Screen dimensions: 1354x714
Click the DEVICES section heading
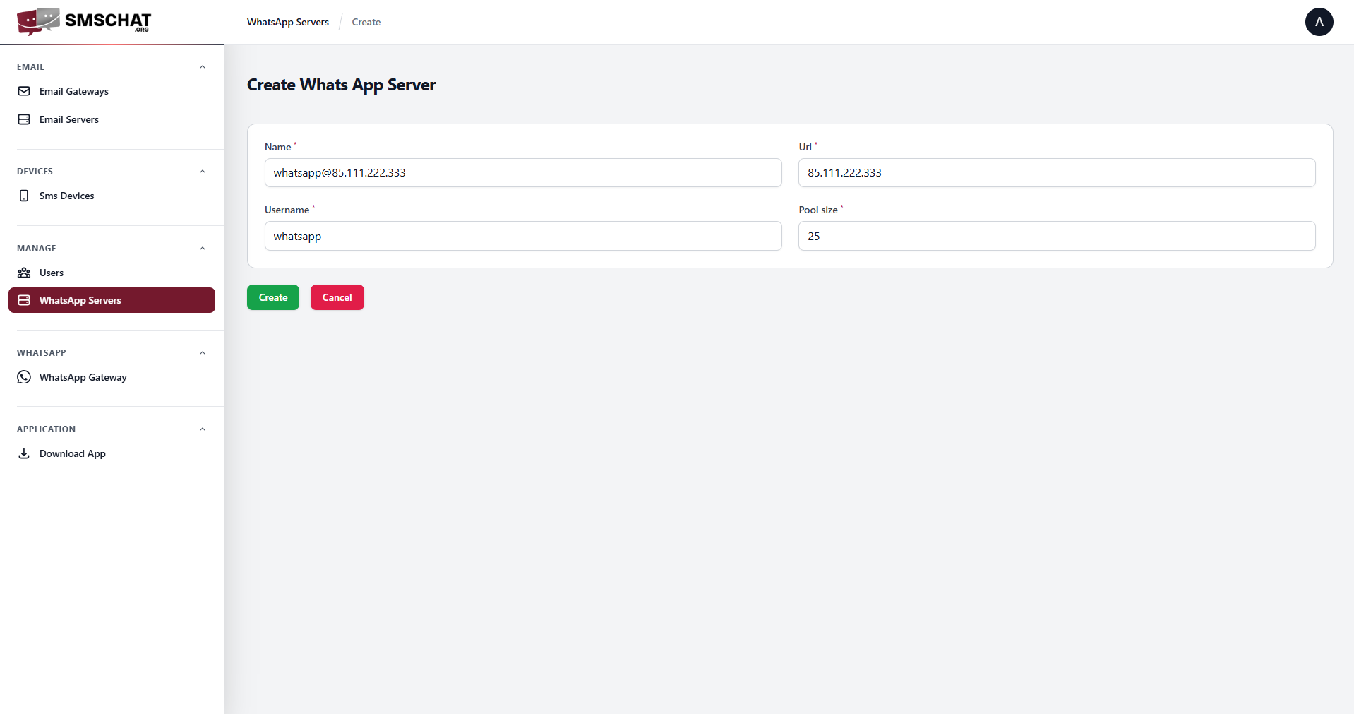(35, 172)
